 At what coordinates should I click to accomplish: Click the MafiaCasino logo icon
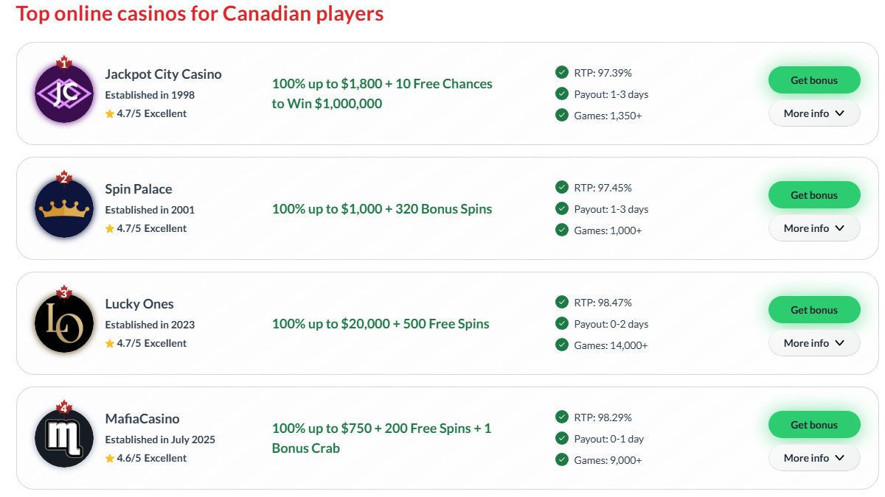64,438
